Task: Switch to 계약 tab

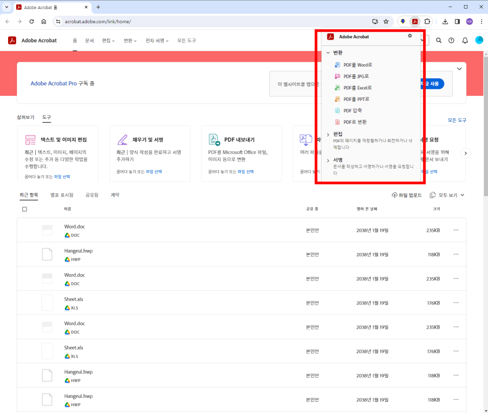Action: tap(115, 195)
